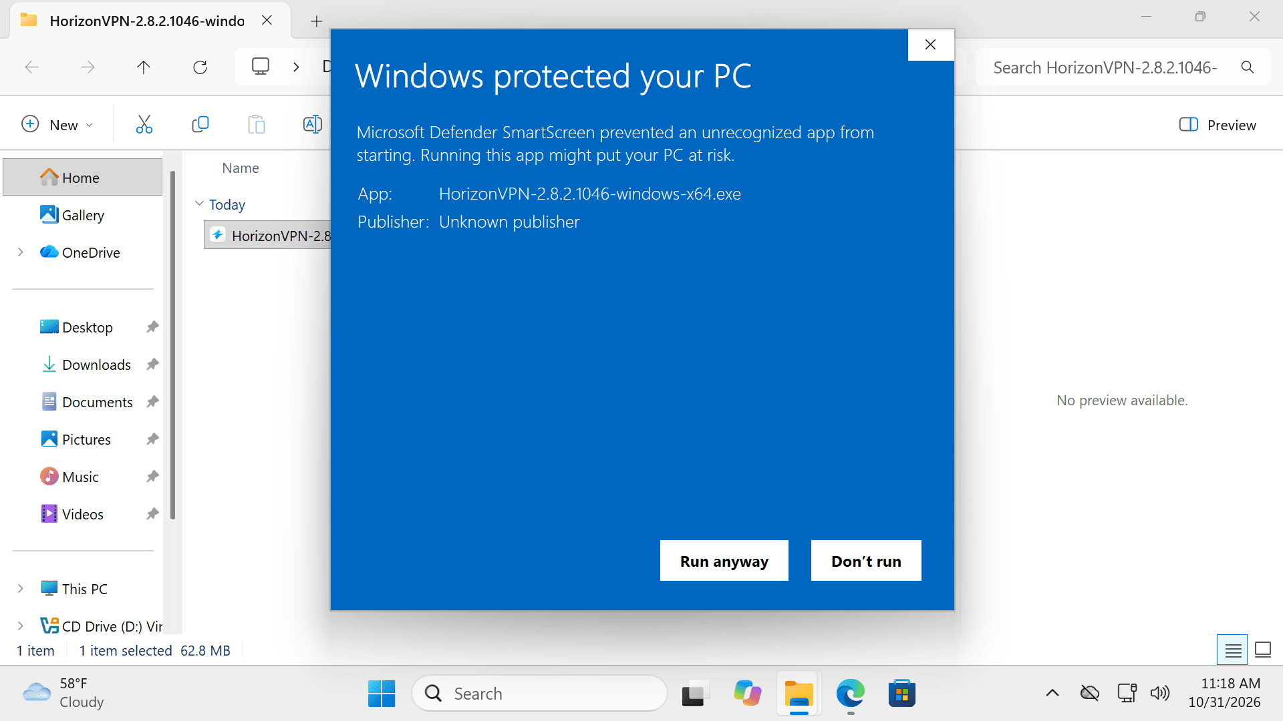Open the Windows Start menu
1283x721 pixels.
point(382,694)
